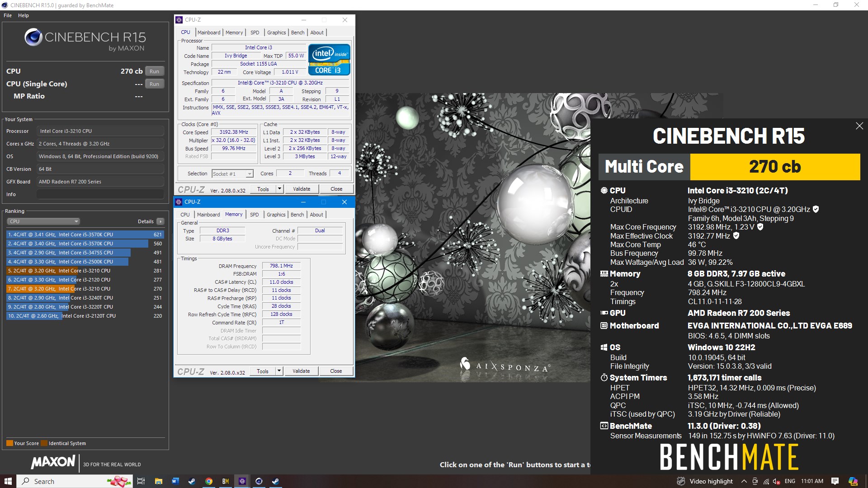
Task: Open the Ranking CPU dropdown
Action: (43, 221)
